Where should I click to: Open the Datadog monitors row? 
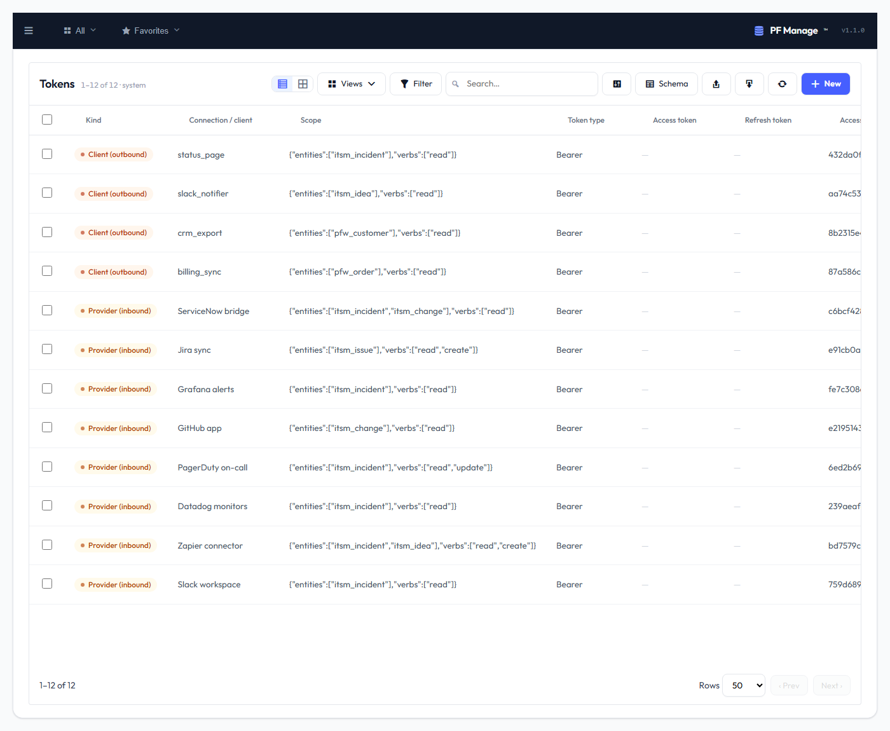(445, 507)
